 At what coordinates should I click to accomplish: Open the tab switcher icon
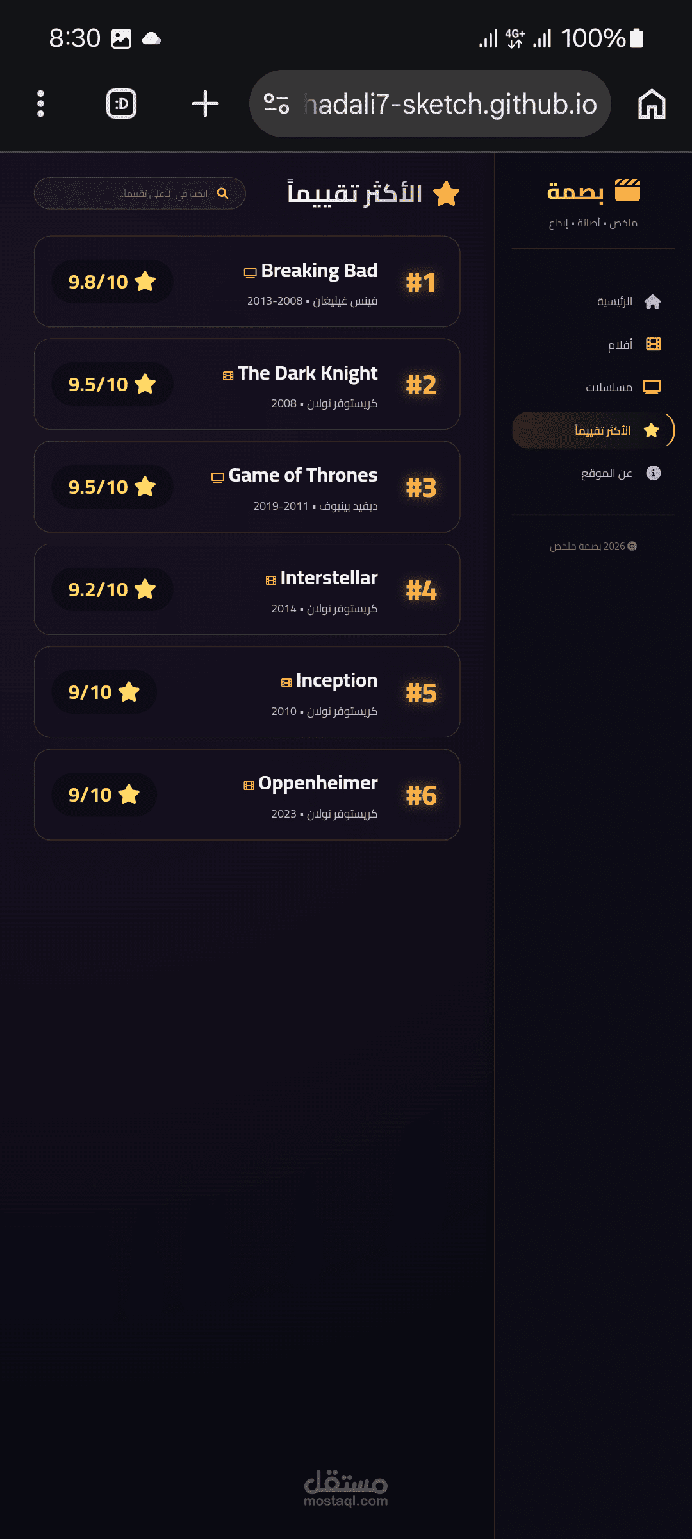(x=121, y=103)
